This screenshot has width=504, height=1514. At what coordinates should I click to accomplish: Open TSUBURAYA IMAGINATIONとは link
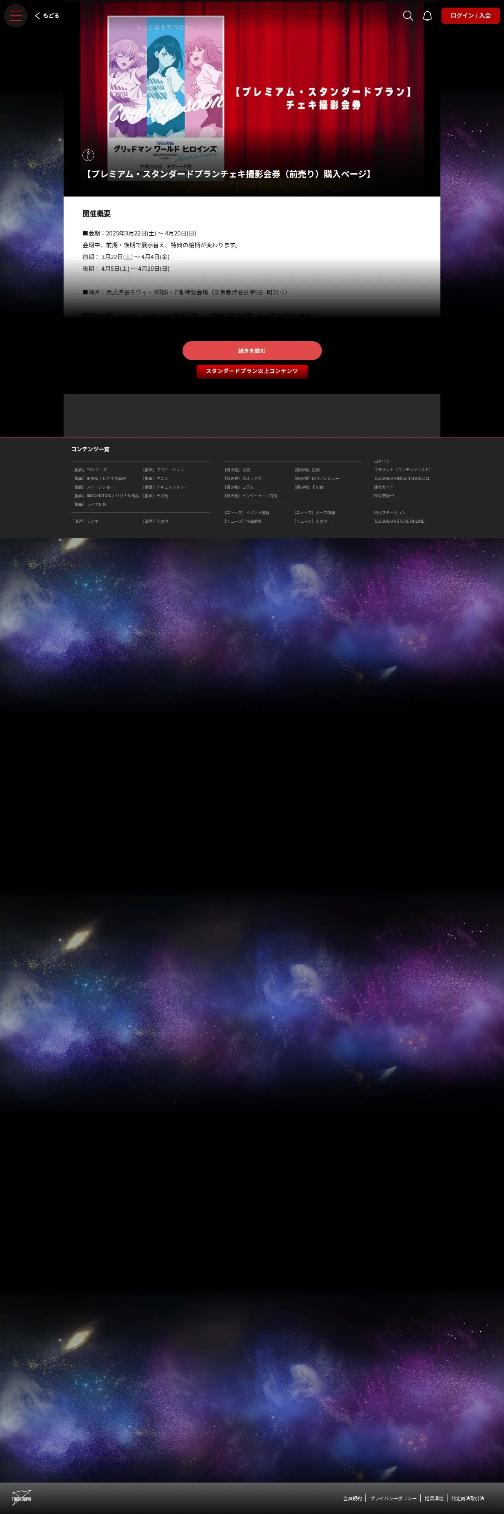[x=402, y=478]
